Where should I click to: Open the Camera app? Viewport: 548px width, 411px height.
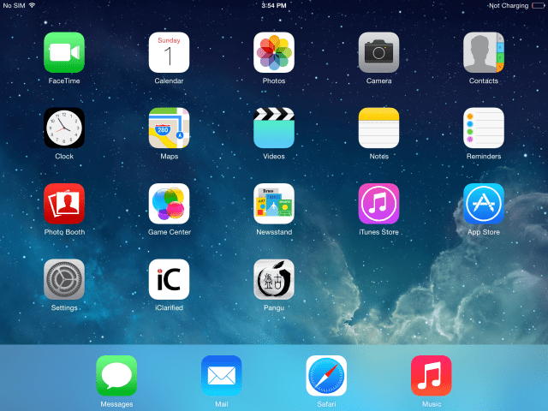(x=378, y=52)
